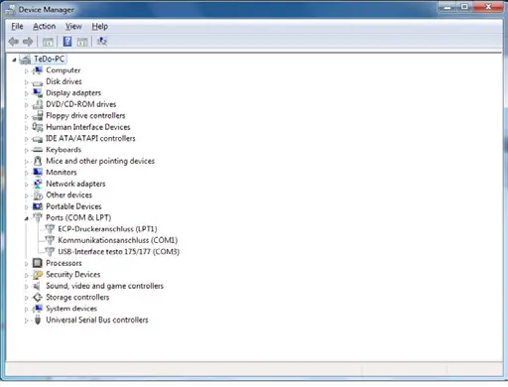Expand the Monitors category
This screenshot has height=387, width=508.
[26, 173]
